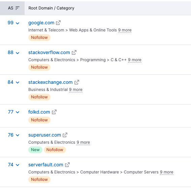191x188 pixels.
Task: Open stackoverflow.com external link icon
Action: (x=74, y=52)
